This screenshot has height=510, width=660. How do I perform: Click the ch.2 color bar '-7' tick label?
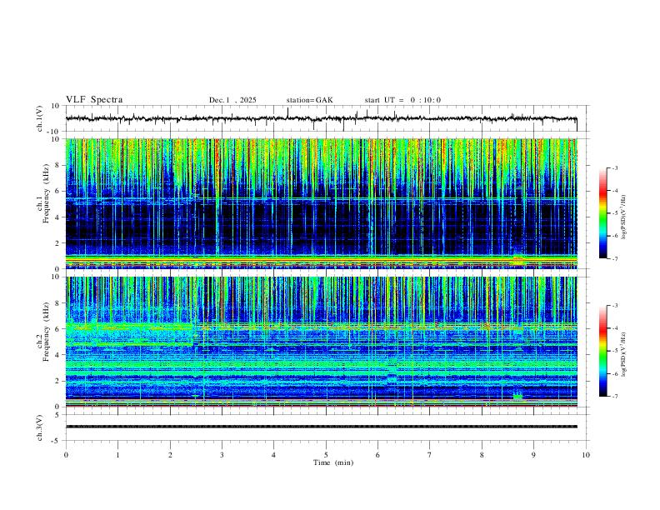614,397
